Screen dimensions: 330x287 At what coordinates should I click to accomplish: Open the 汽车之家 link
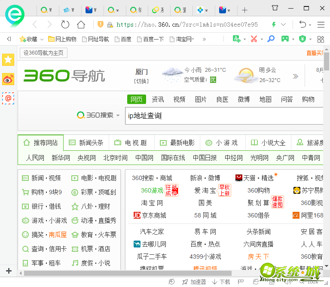pyautogui.click(x=152, y=232)
